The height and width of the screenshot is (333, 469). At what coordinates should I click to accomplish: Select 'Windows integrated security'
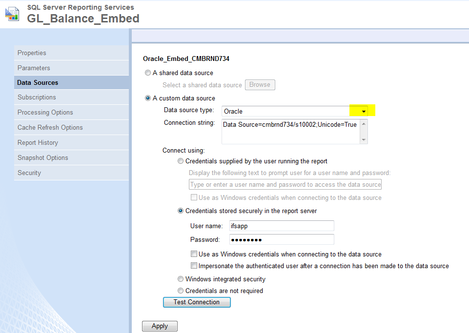pos(181,279)
